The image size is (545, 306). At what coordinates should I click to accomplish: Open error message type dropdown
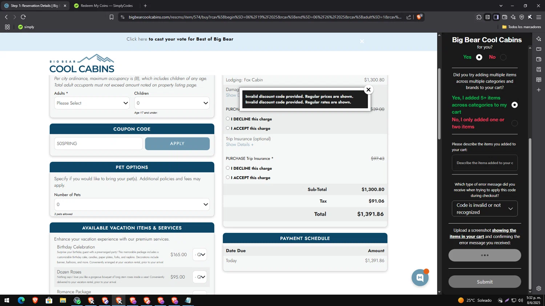point(485,208)
